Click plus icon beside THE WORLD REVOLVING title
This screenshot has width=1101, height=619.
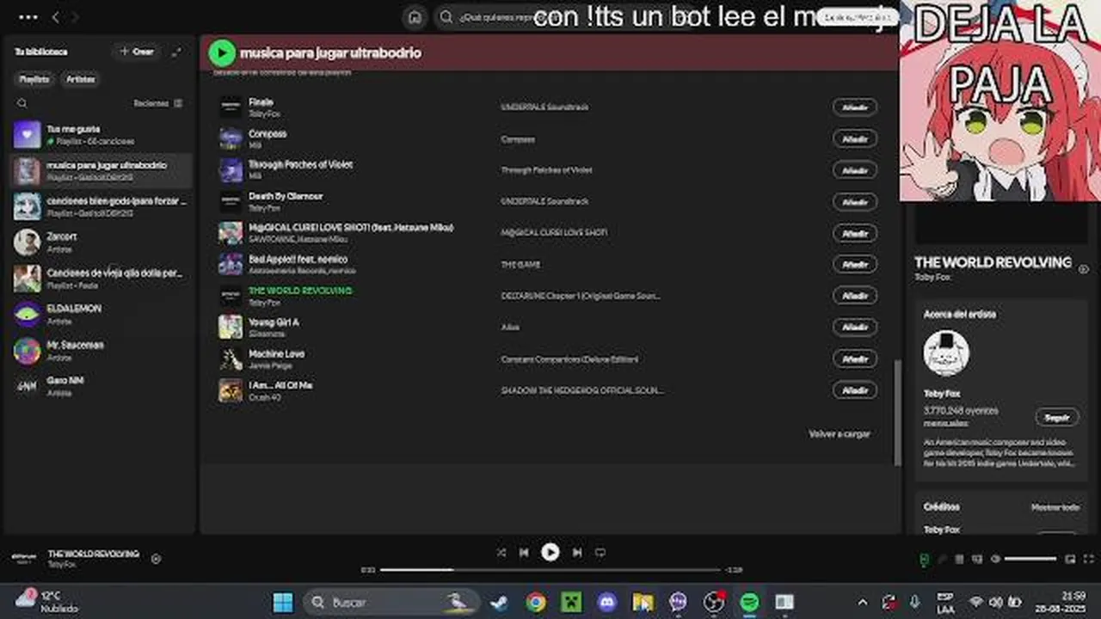(x=1083, y=269)
